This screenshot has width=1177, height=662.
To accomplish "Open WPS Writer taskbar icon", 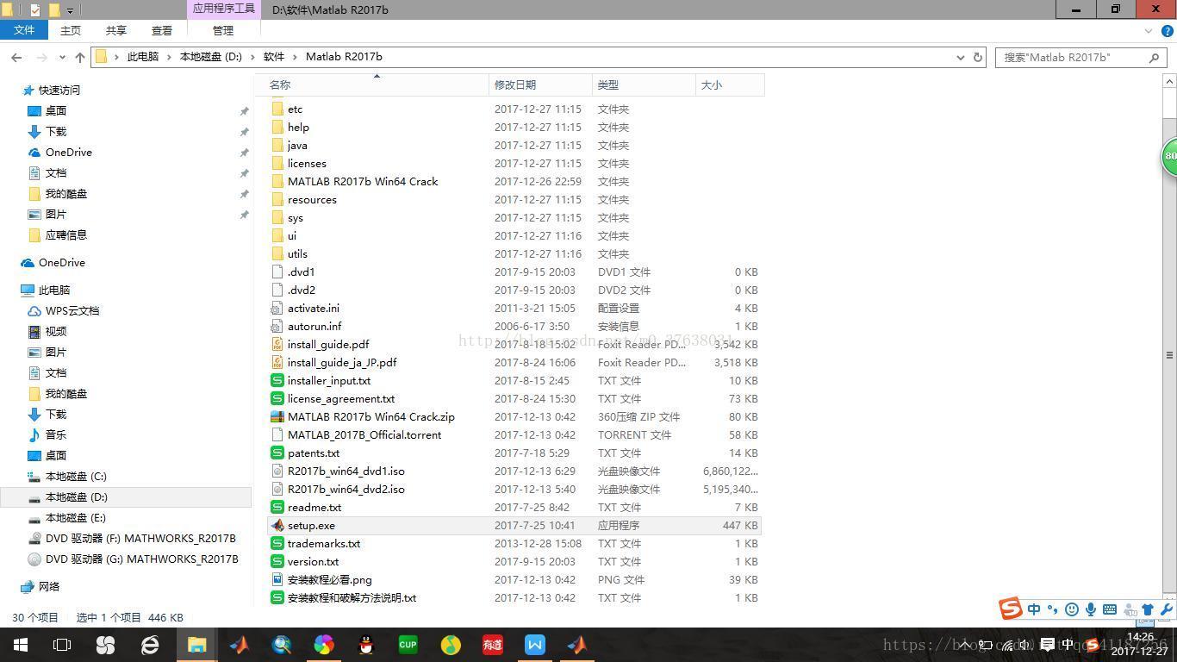I will coord(535,645).
